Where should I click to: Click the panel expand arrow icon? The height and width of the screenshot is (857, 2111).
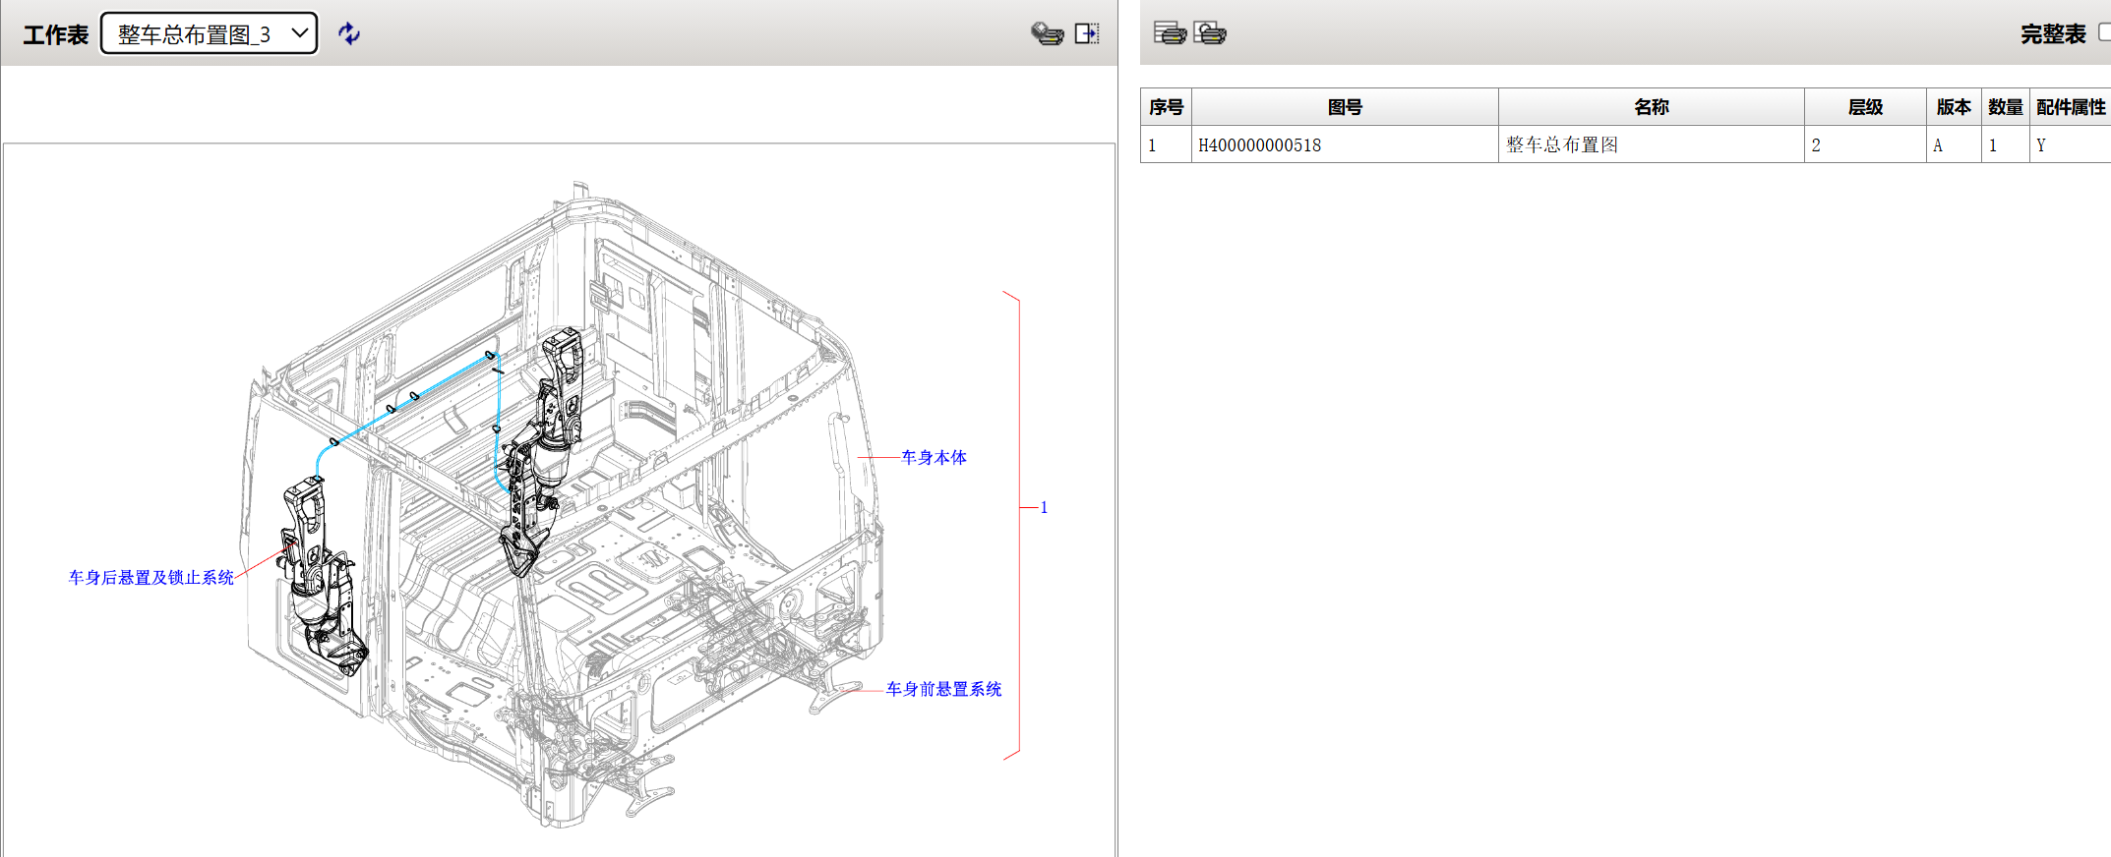coord(1087,34)
